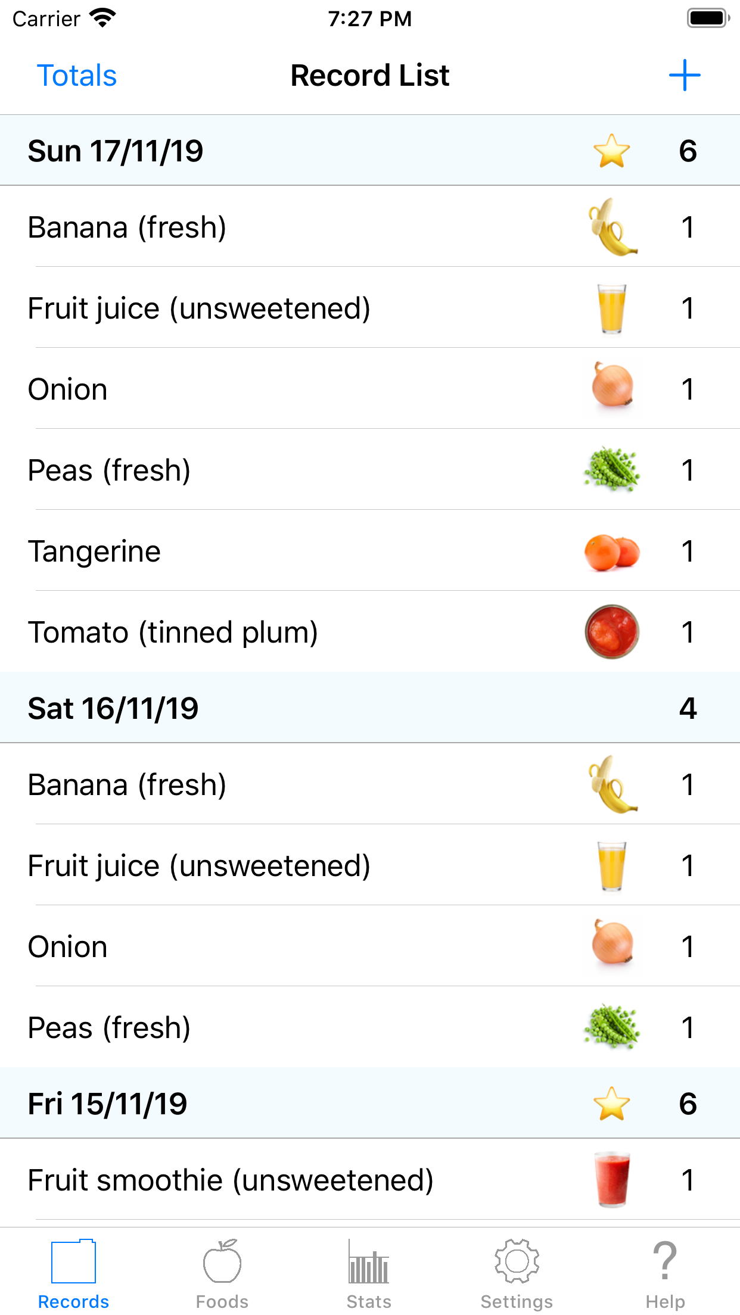Open Sunday's Peas (fresh) entry
Image resolution: width=740 pixels, height=1315 pixels.
pos(370,470)
